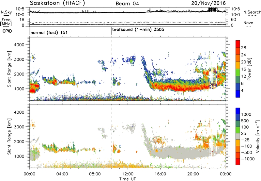Click the "16:00" time tick label

[160, 174]
